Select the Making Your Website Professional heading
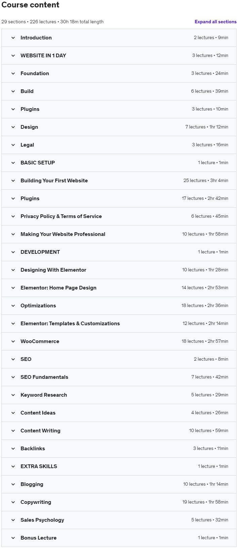The width and height of the screenshot is (238, 548). [63, 234]
